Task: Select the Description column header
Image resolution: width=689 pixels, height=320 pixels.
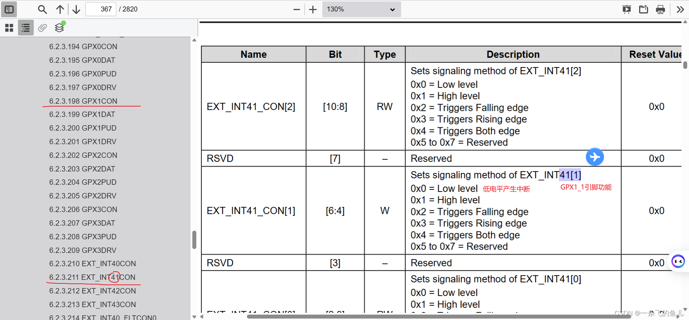Action: (513, 54)
